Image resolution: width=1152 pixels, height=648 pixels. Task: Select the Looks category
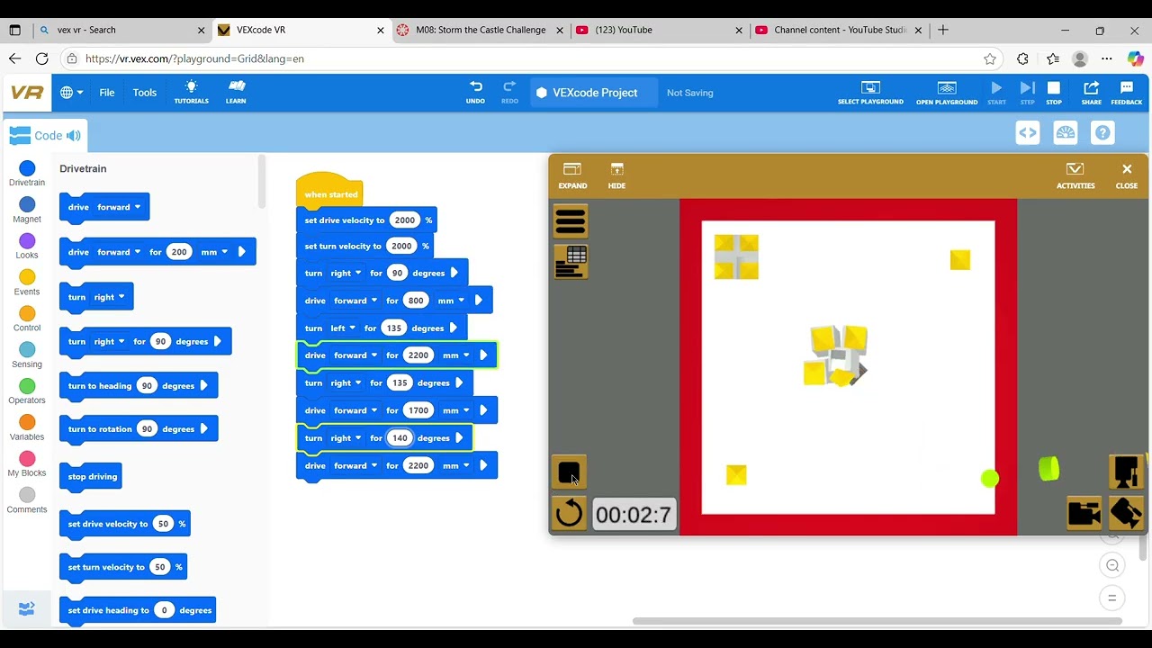pyautogui.click(x=27, y=247)
